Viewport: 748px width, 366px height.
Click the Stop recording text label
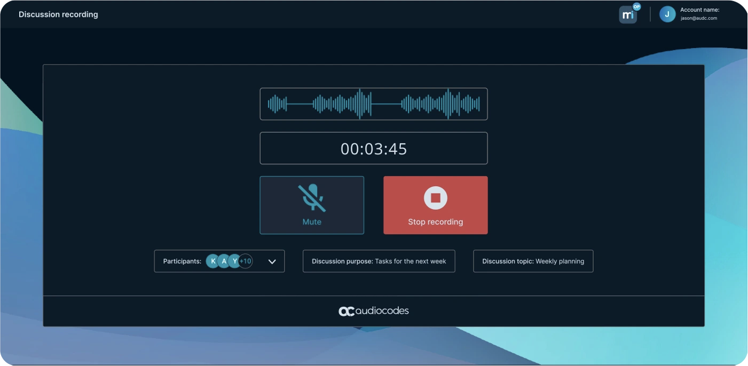point(435,222)
